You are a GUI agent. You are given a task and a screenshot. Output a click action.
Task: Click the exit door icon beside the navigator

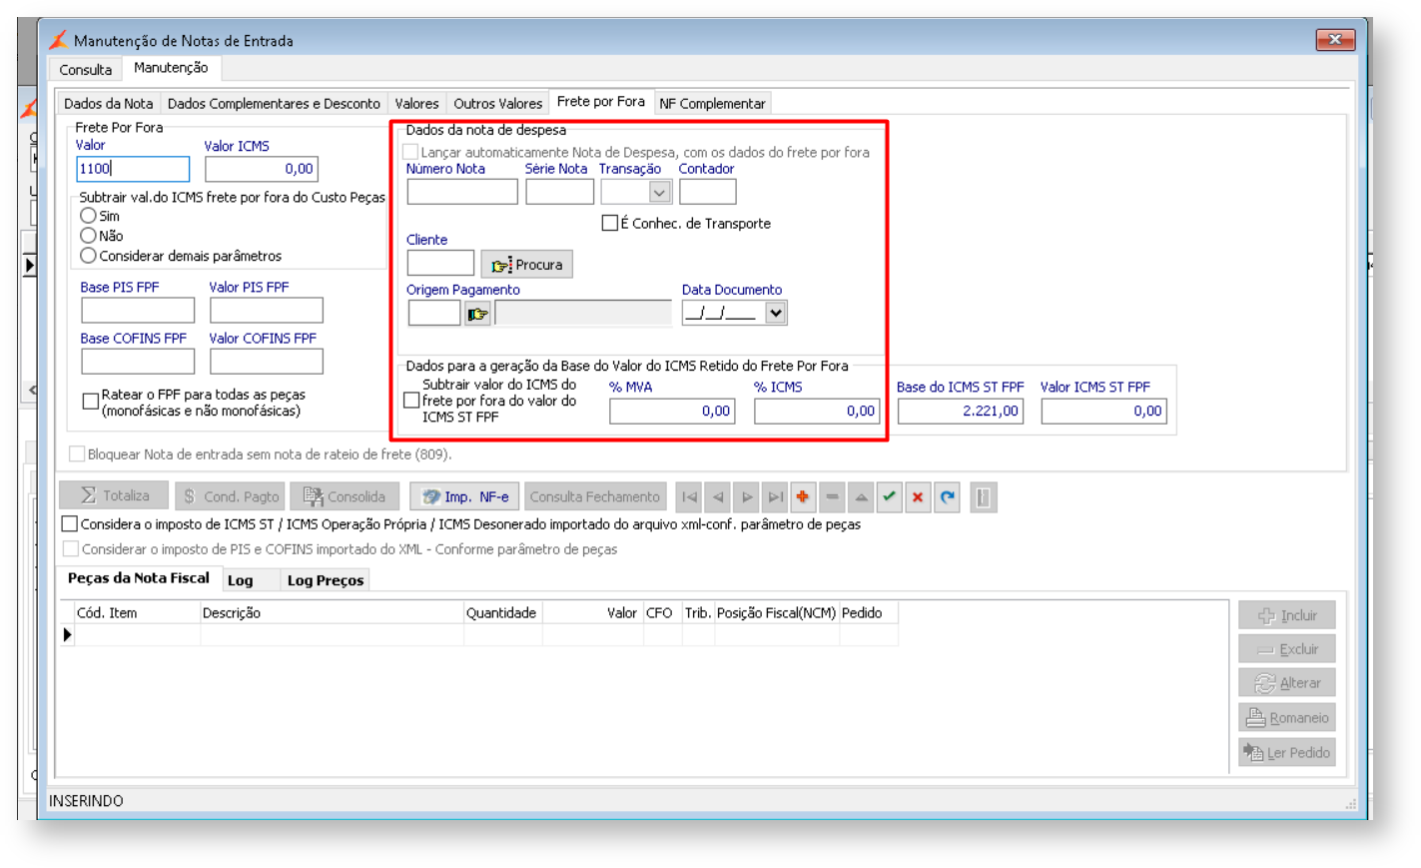click(984, 497)
